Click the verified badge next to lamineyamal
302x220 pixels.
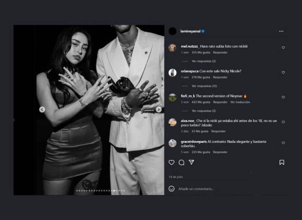(x=203, y=31)
